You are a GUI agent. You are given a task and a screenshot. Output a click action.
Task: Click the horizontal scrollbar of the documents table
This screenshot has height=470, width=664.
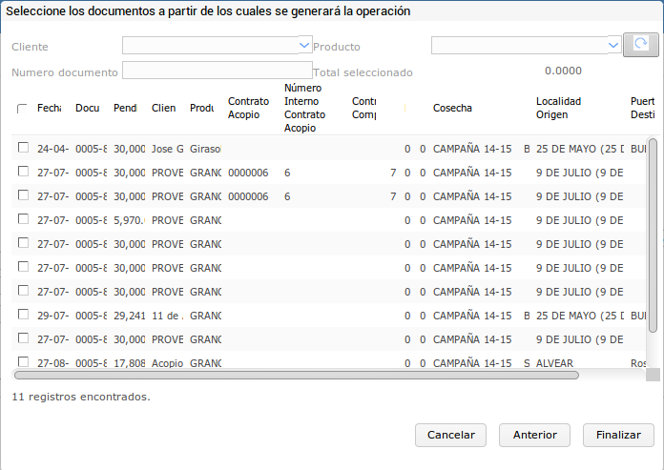point(297,376)
